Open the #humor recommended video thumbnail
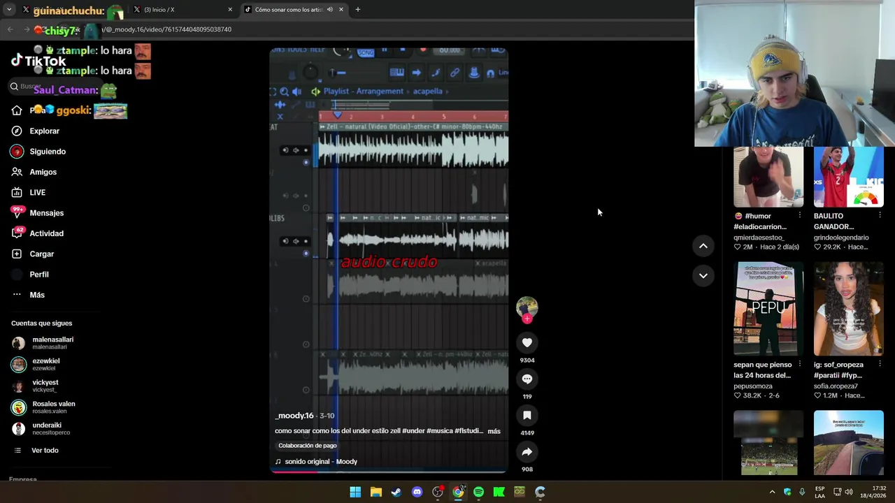The image size is (895, 503). (x=768, y=177)
